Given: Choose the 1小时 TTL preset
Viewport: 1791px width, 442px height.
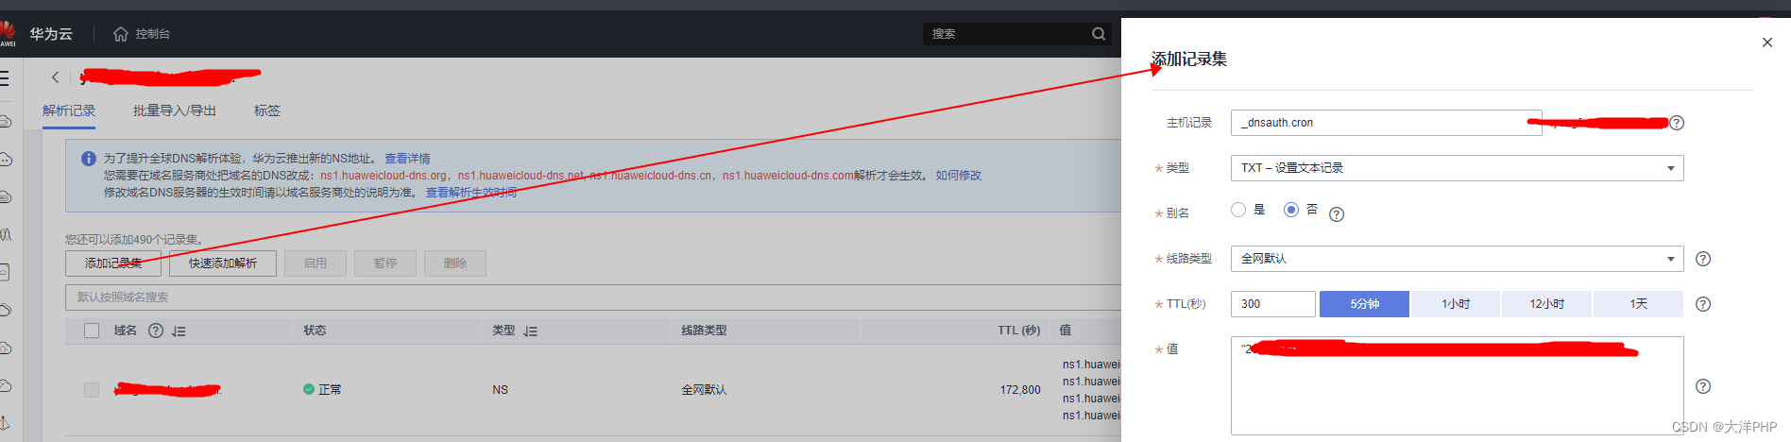Looking at the screenshot, I should tap(1456, 304).
